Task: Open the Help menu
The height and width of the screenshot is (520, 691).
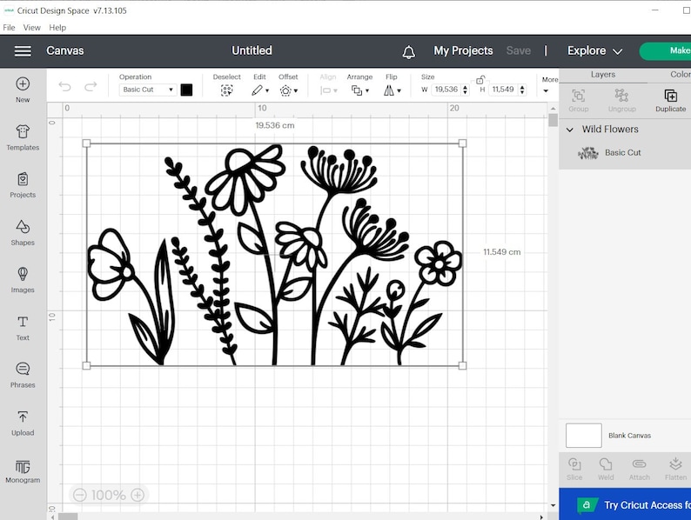Action: pyautogui.click(x=57, y=27)
